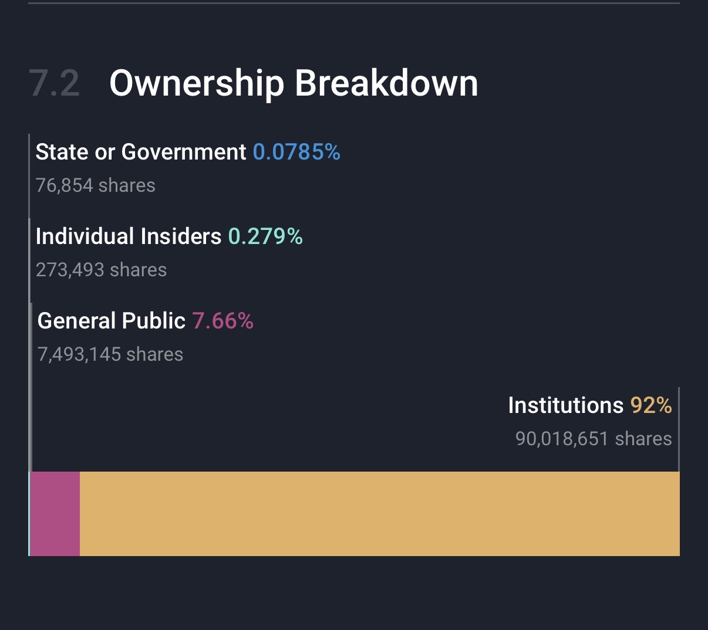The width and height of the screenshot is (708, 630).
Task: Click the teal 0.279% percentage value
Action: point(265,236)
